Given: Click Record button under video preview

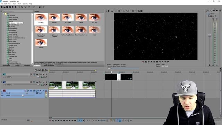Looking at the screenshot, I should tap(143, 62).
